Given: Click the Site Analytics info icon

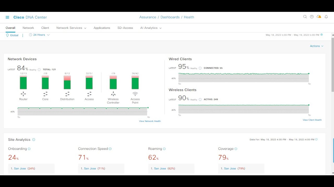Looking at the screenshot, I should (x=34, y=140).
